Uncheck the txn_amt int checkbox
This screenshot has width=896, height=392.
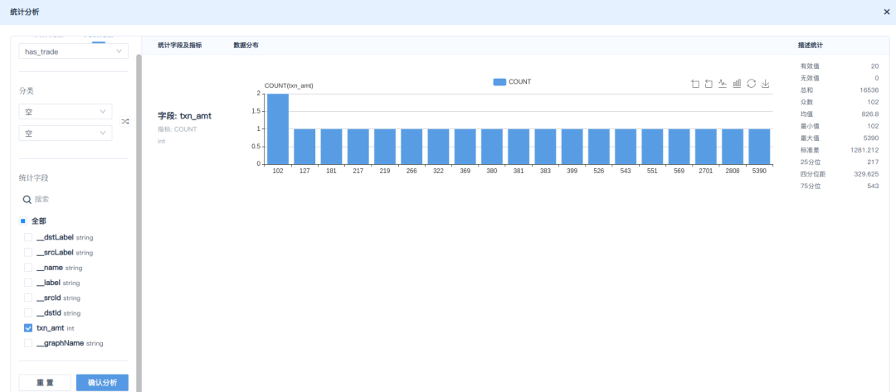point(28,328)
